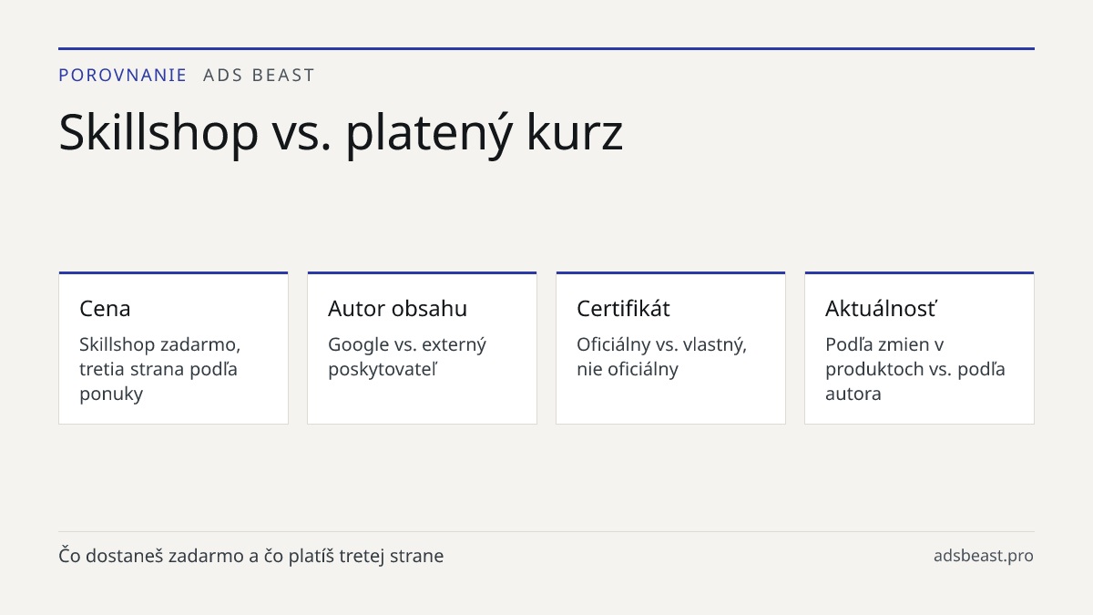Viewport: 1093px width, 615px height.
Task: Select the Cena card title
Action: (105, 309)
